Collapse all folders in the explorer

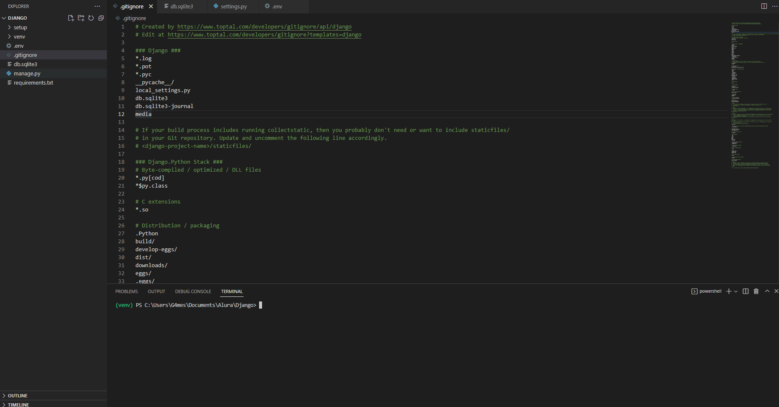[101, 18]
